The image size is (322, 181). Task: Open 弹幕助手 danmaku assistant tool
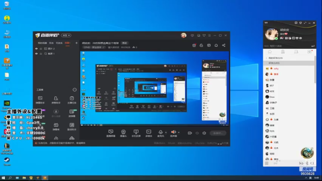point(40,100)
